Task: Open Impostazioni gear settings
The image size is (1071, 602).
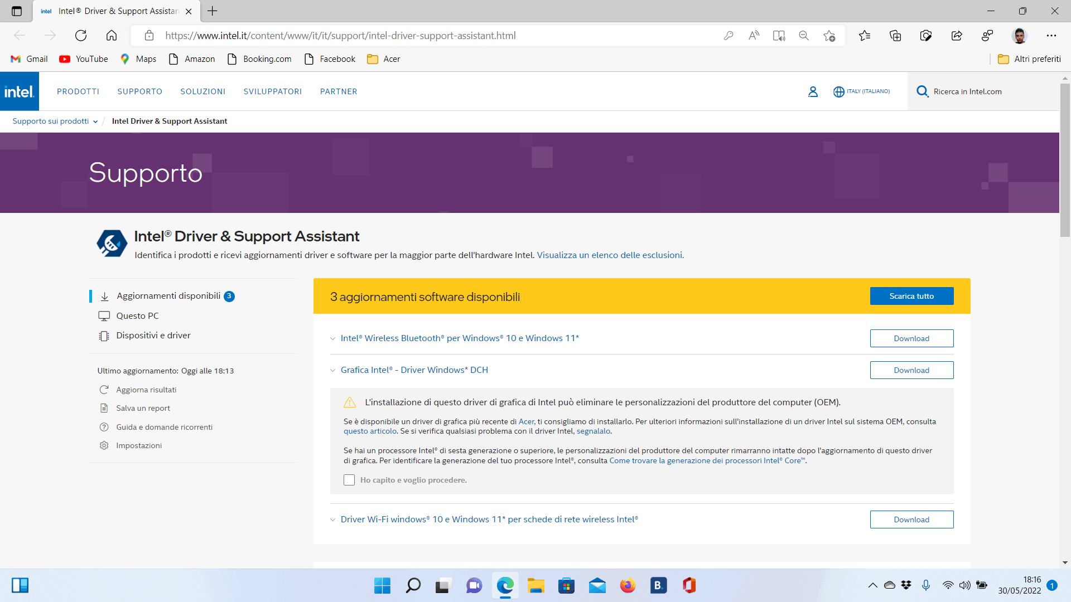Action: pyautogui.click(x=104, y=445)
